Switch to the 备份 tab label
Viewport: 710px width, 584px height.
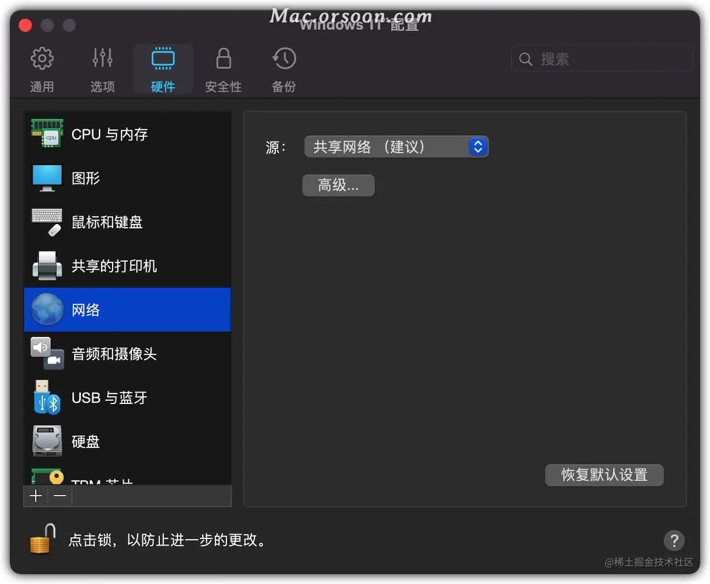click(x=284, y=86)
